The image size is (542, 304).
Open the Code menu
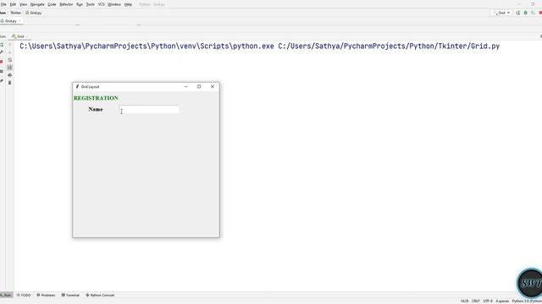[52, 4]
